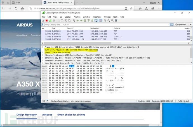Open the Wireless menu
This screenshot has width=193, height=127.
pos(107,17)
